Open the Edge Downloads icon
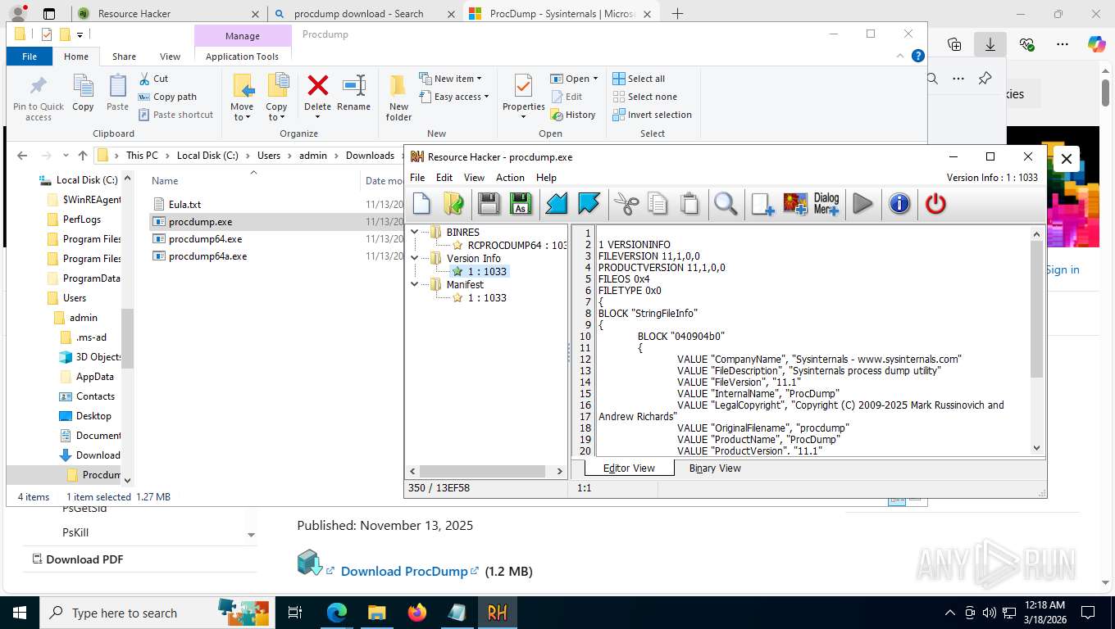Viewport: 1115px width, 629px height. tap(990, 44)
